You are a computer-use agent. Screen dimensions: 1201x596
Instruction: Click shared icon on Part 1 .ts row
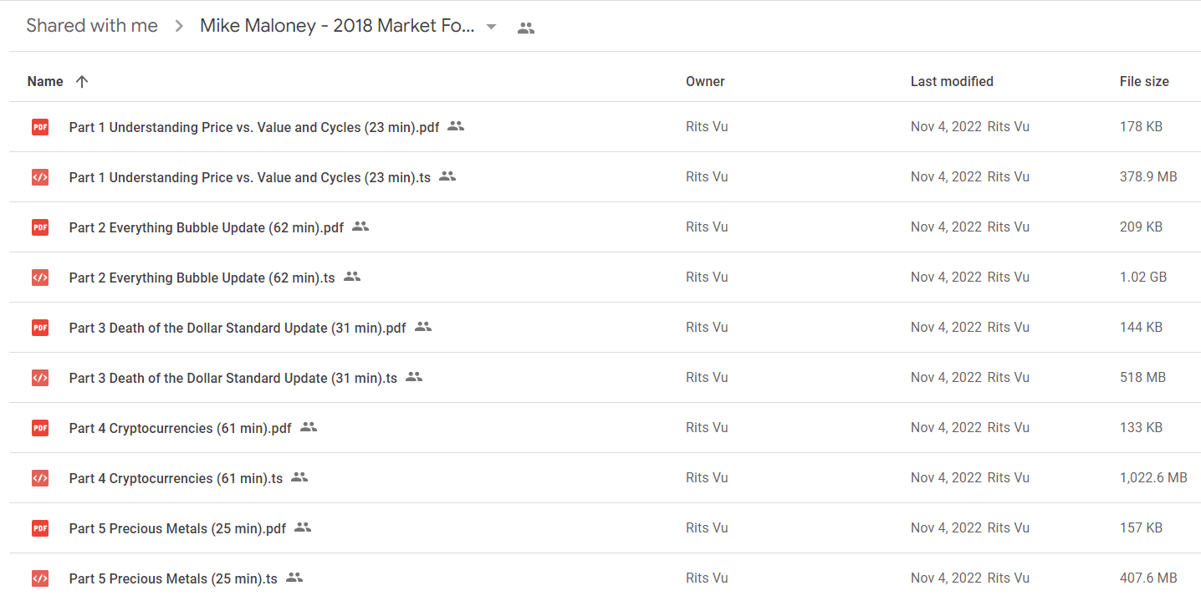447,176
